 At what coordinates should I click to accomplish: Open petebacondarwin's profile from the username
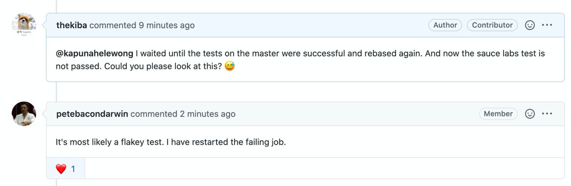point(92,114)
